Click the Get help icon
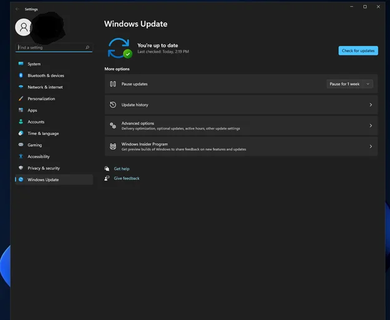Screen dimensions: 390x320 coord(107,169)
